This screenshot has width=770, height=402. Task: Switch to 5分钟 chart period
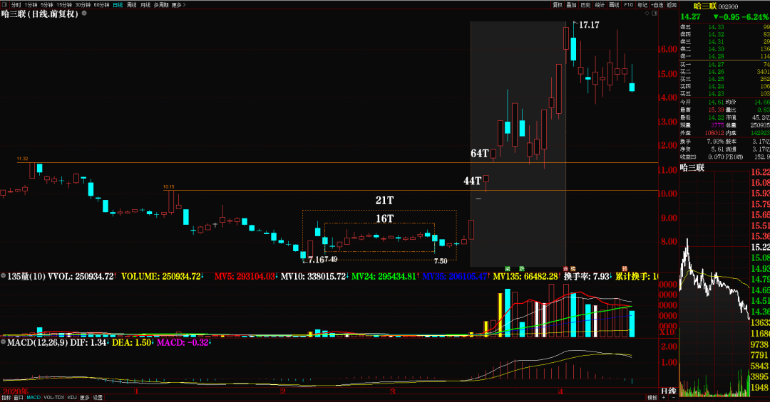(x=46, y=5)
